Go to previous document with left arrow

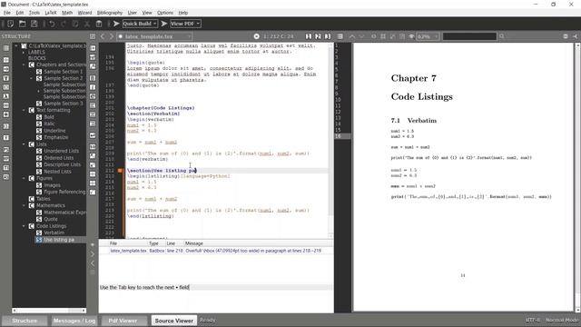[x=103, y=36]
